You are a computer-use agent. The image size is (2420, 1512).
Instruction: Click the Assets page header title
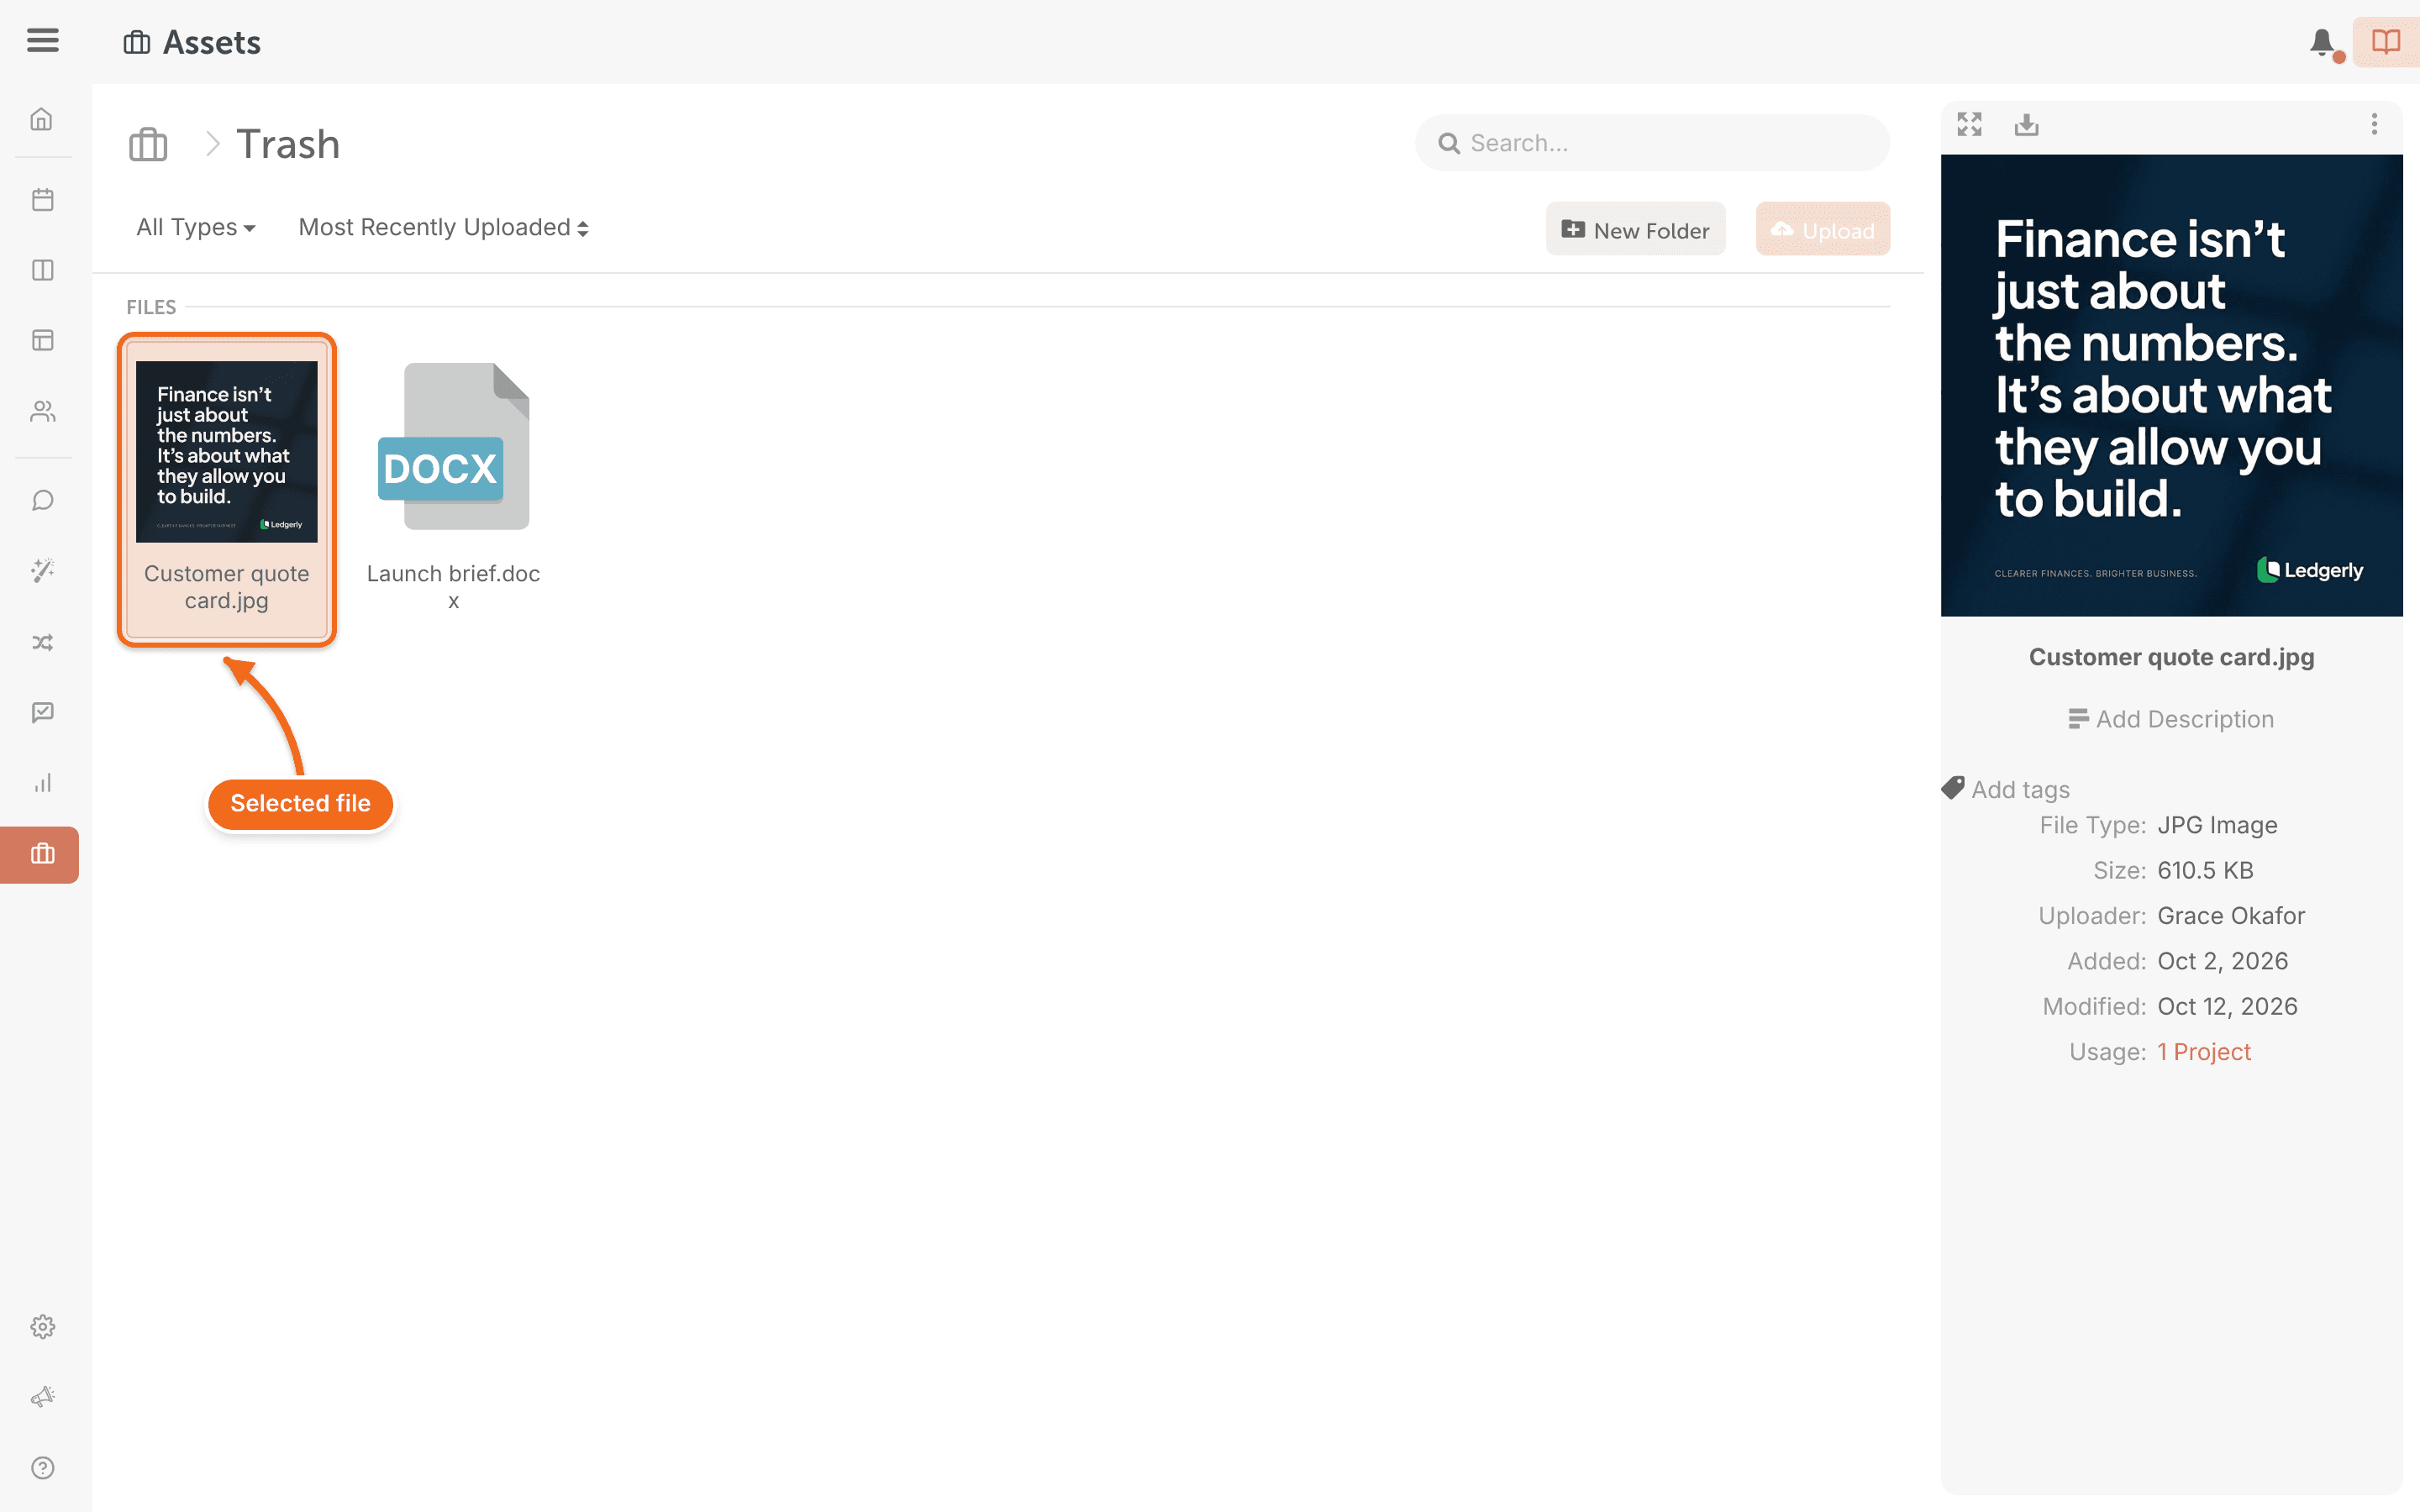[x=211, y=42]
